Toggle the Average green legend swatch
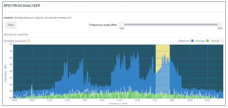 tap(207, 41)
